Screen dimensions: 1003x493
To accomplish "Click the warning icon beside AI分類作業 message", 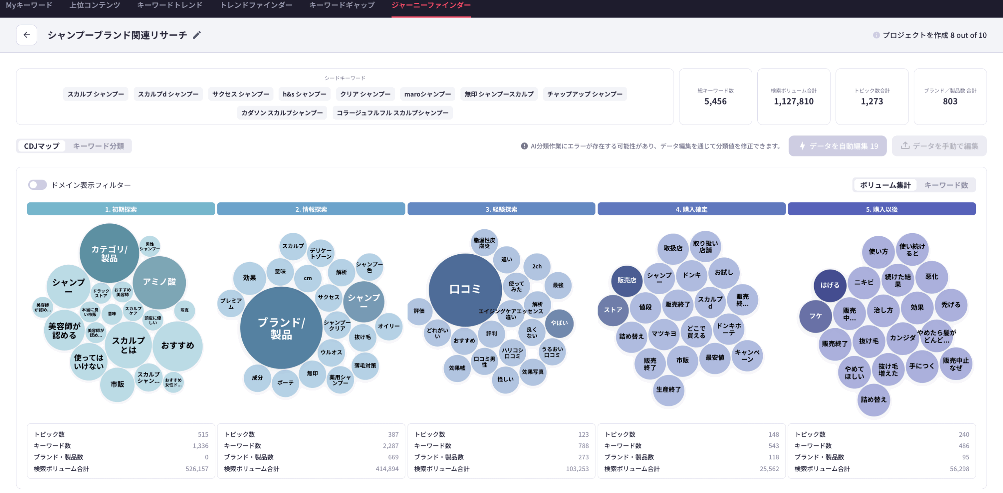I will 524,146.
